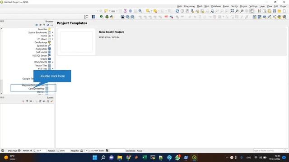Zoom to full extent icon
The width and height of the screenshot is (289, 162).
point(232,11)
